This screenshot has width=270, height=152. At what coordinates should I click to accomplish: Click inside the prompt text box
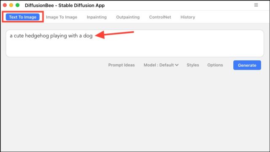click(x=135, y=43)
